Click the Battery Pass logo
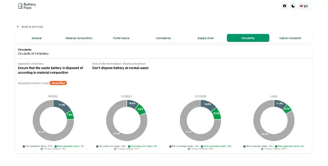The height and width of the screenshot is (166, 328). [x=27, y=6]
